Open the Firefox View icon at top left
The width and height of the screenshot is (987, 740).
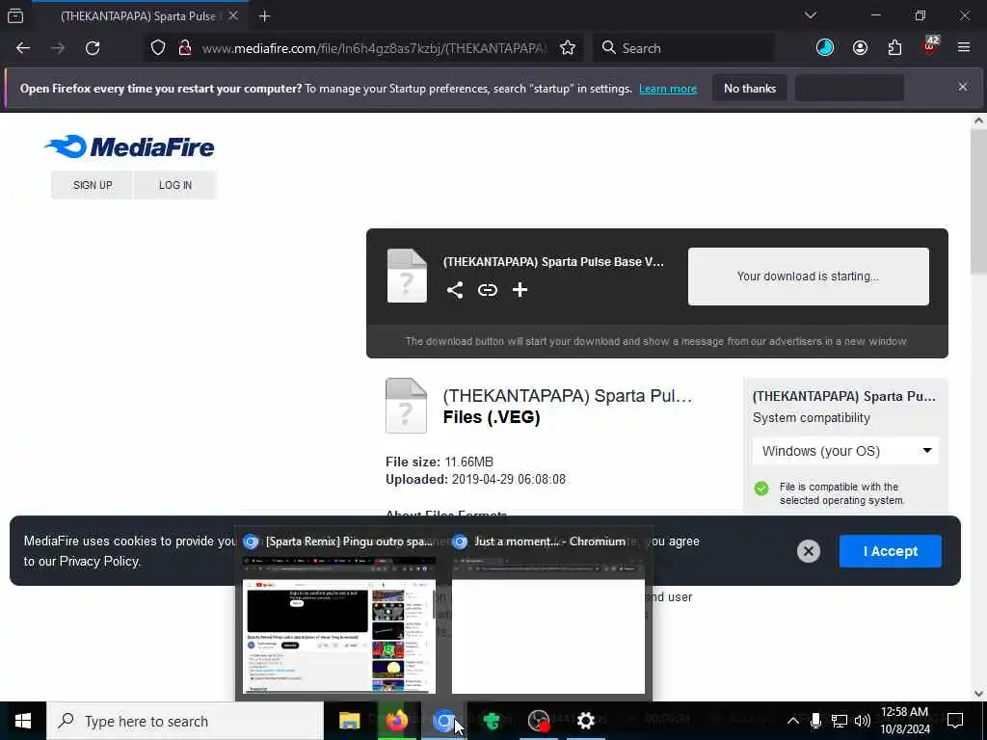[x=15, y=15]
